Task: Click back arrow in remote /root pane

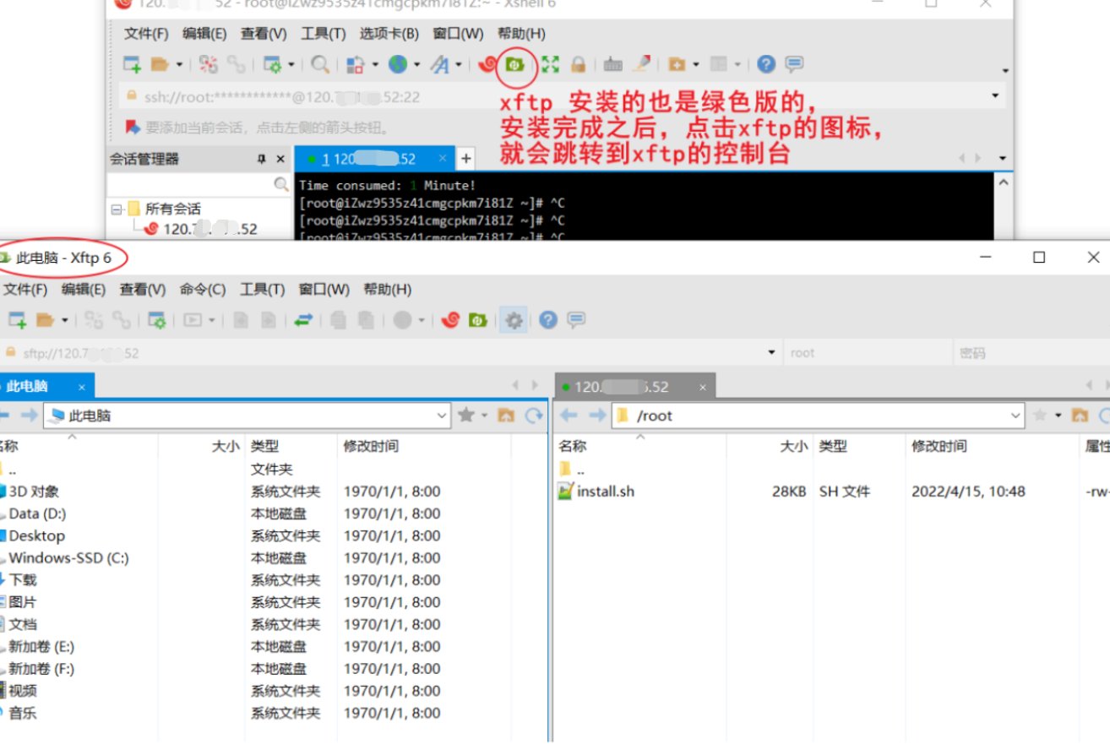Action: click(x=569, y=416)
